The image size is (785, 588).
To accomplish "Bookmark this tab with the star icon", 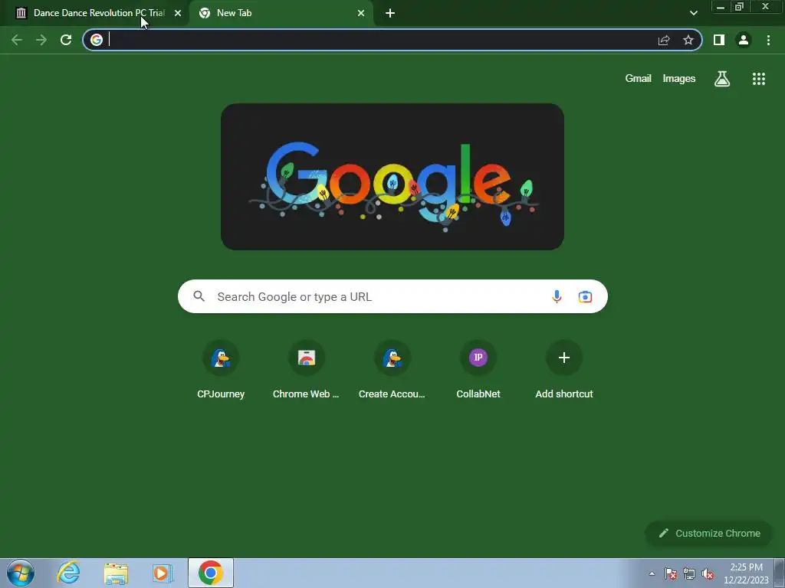I will coord(688,40).
